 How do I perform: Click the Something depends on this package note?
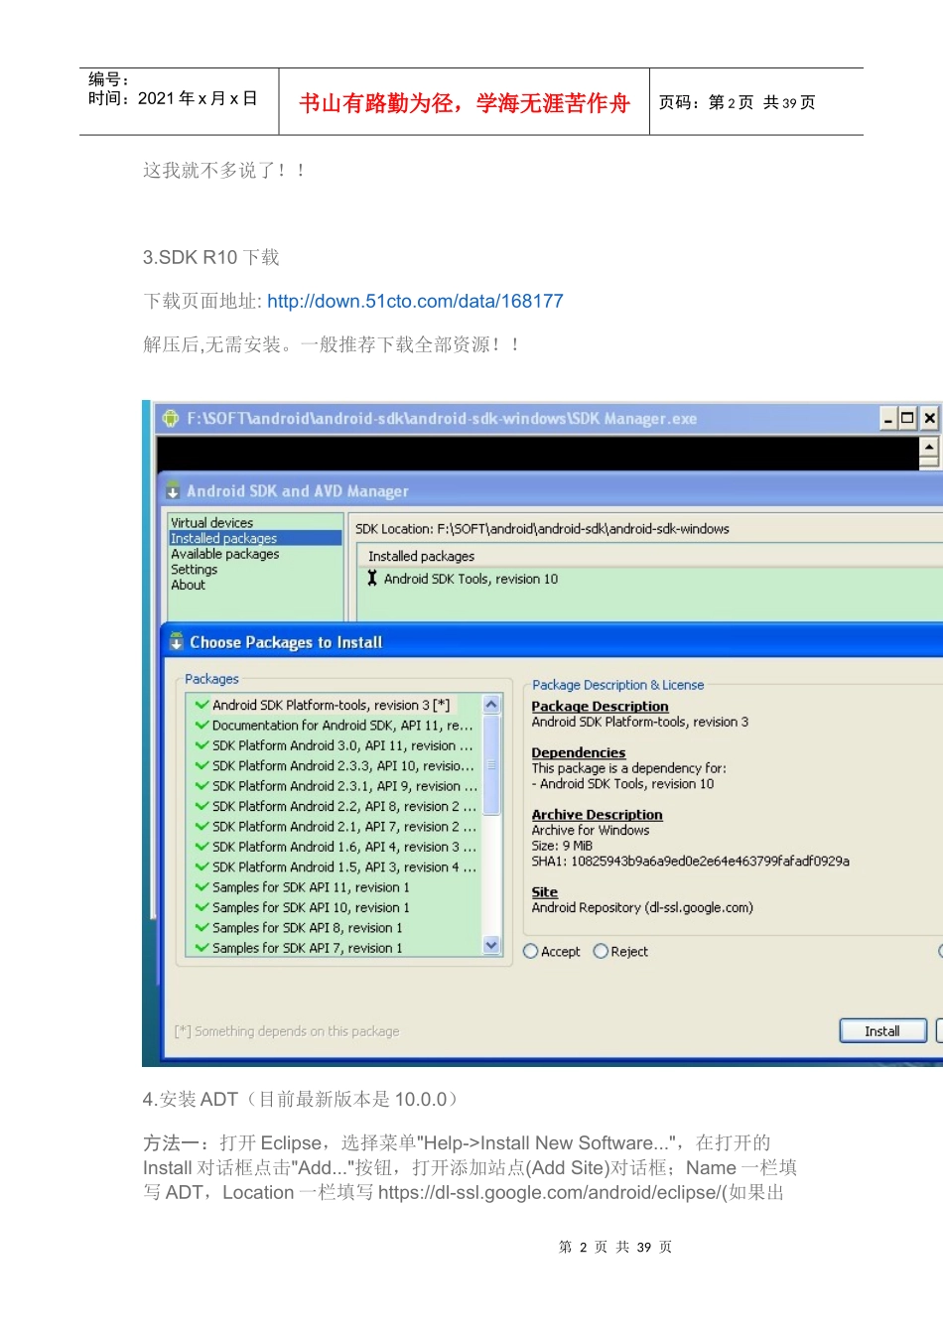pyautogui.click(x=287, y=1031)
